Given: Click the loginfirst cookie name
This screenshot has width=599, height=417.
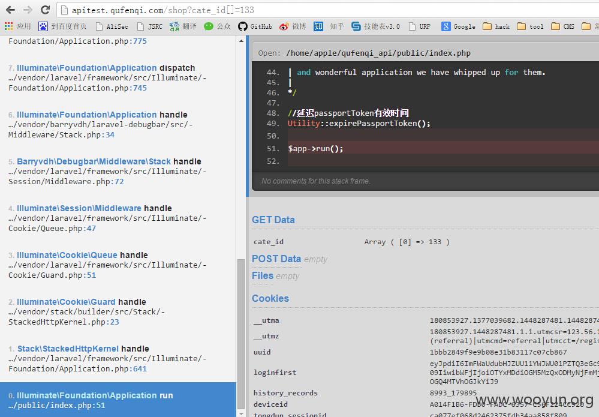Looking at the screenshot, I should (275, 372).
